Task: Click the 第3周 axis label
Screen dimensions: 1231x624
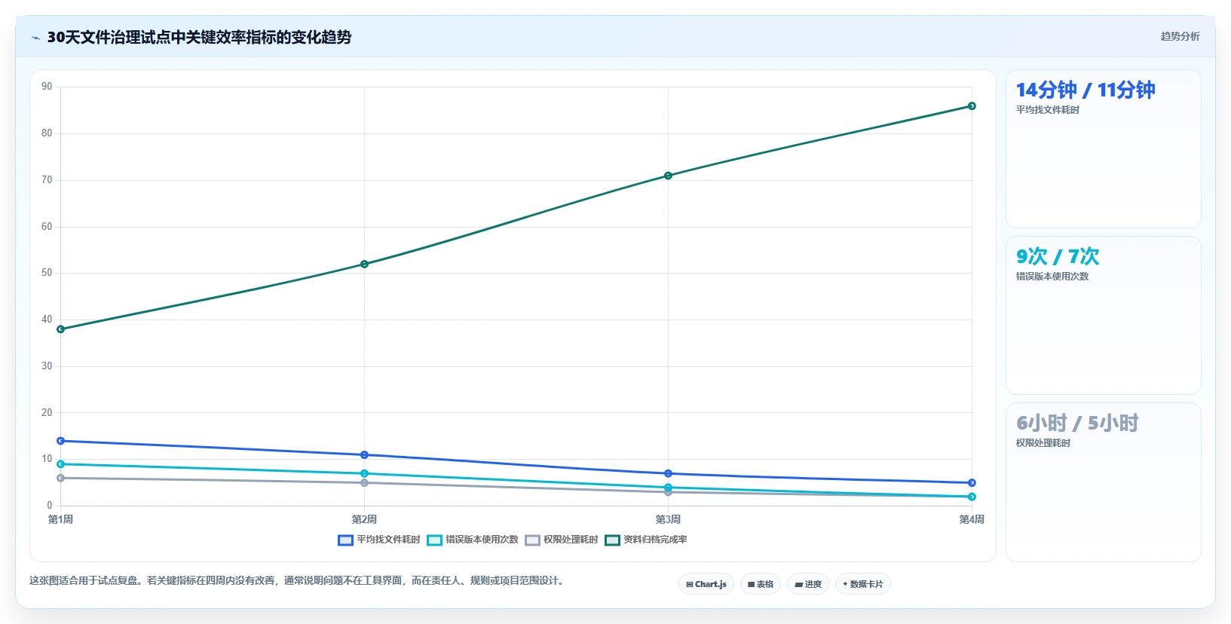Action: 668,519
